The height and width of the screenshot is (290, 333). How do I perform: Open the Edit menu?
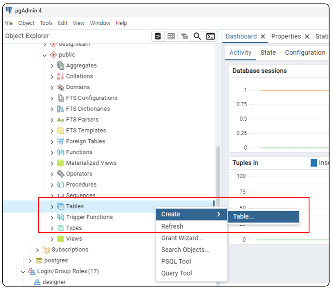click(63, 23)
